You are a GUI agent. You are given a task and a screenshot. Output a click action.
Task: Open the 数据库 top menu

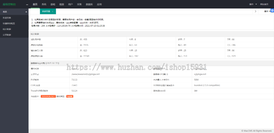(89, 4)
